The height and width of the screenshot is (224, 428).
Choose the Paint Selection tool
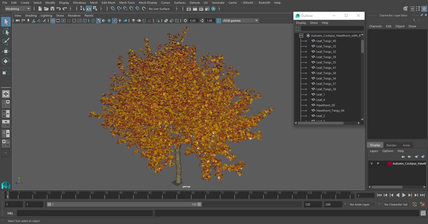6,41
